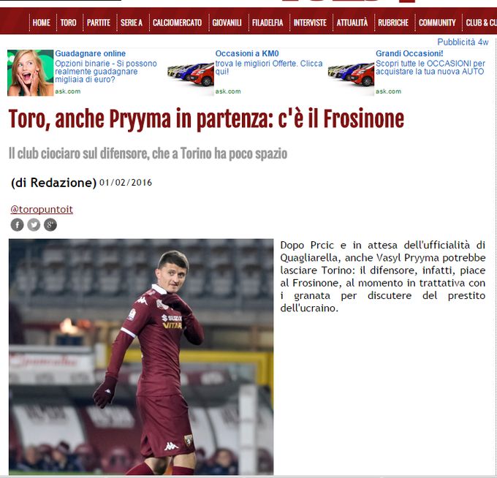This screenshot has width=497, height=478.
Task: Open the CALCIOMERCATO section
Action: [177, 23]
